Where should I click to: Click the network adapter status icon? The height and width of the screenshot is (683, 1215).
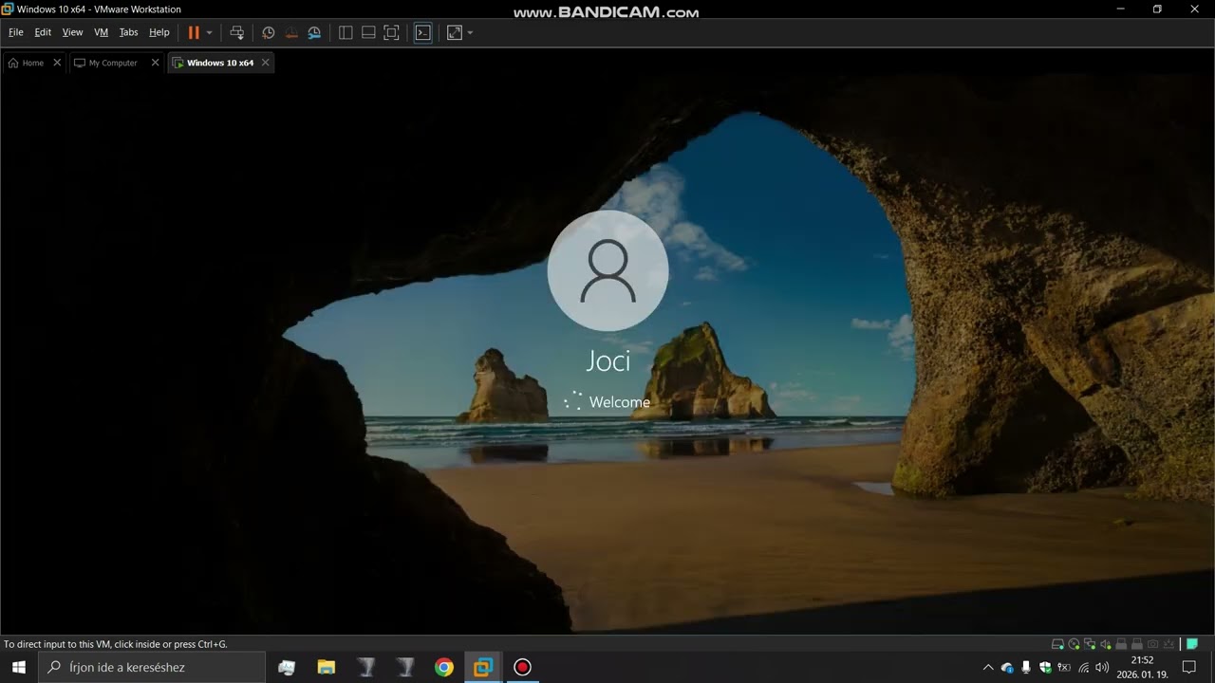click(x=1090, y=644)
